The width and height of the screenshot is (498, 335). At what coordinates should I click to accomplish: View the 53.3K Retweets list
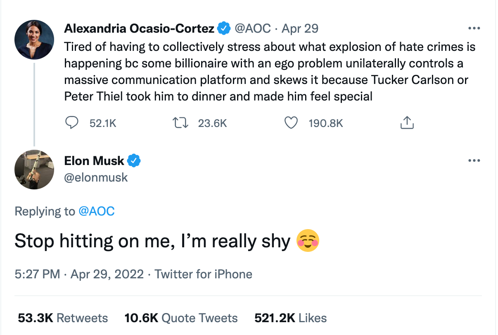click(x=63, y=318)
